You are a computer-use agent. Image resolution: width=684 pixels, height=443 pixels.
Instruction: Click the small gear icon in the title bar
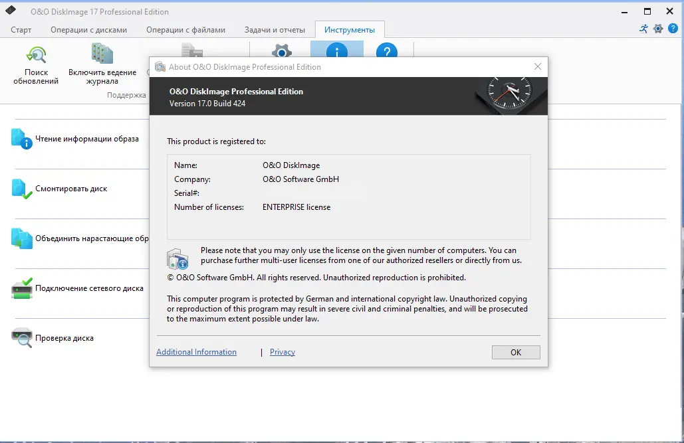[x=658, y=30]
